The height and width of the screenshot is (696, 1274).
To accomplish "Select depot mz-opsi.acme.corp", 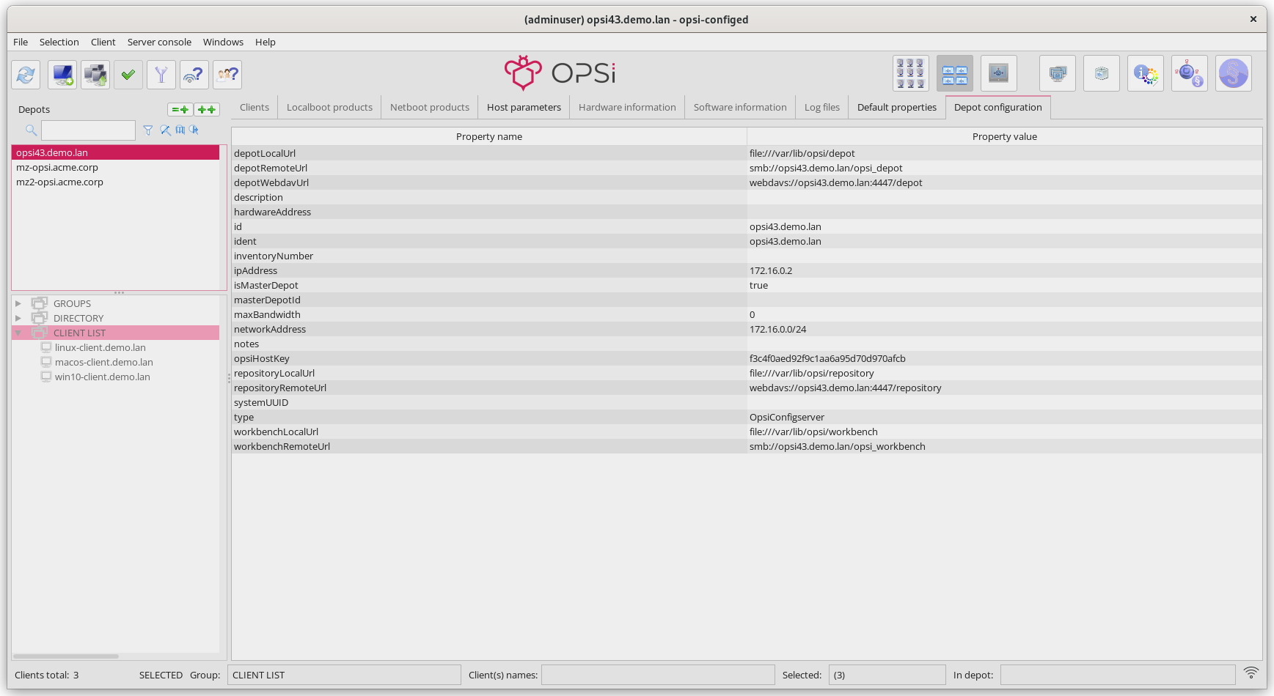I will [115, 167].
